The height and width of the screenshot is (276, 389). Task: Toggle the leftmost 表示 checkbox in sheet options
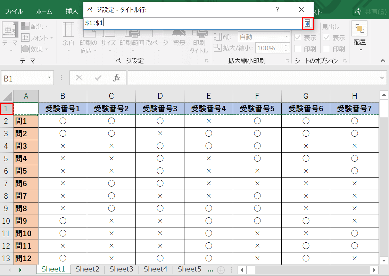point(297,38)
